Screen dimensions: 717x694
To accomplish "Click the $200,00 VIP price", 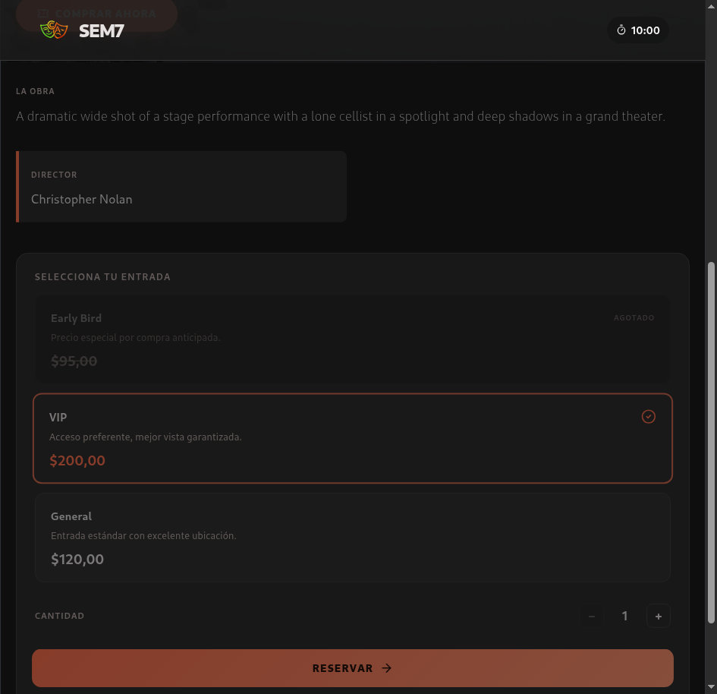I will coord(77,460).
